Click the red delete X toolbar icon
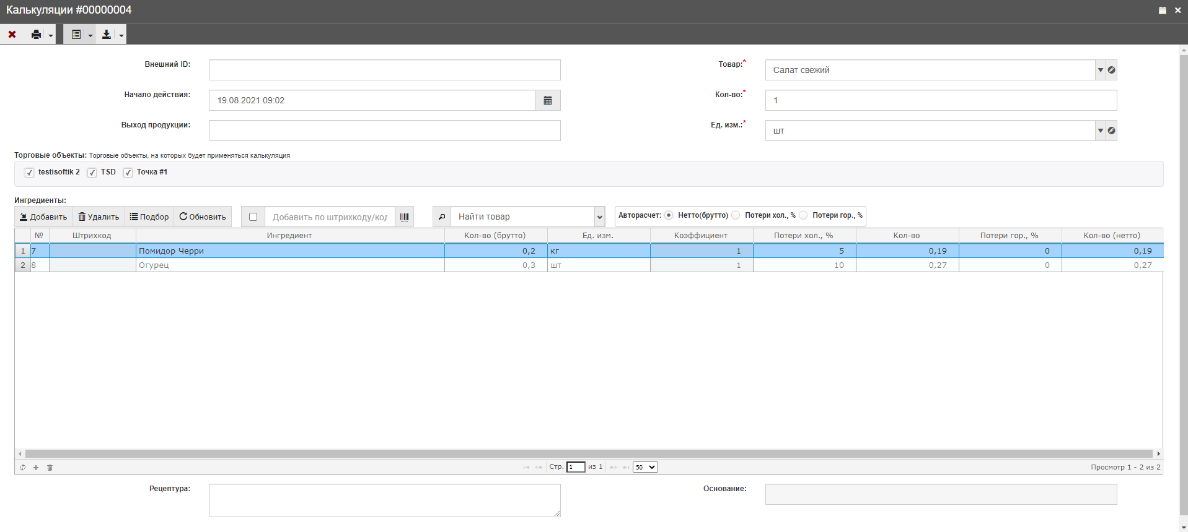Screen dimensions: 1188x532 pos(12,35)
